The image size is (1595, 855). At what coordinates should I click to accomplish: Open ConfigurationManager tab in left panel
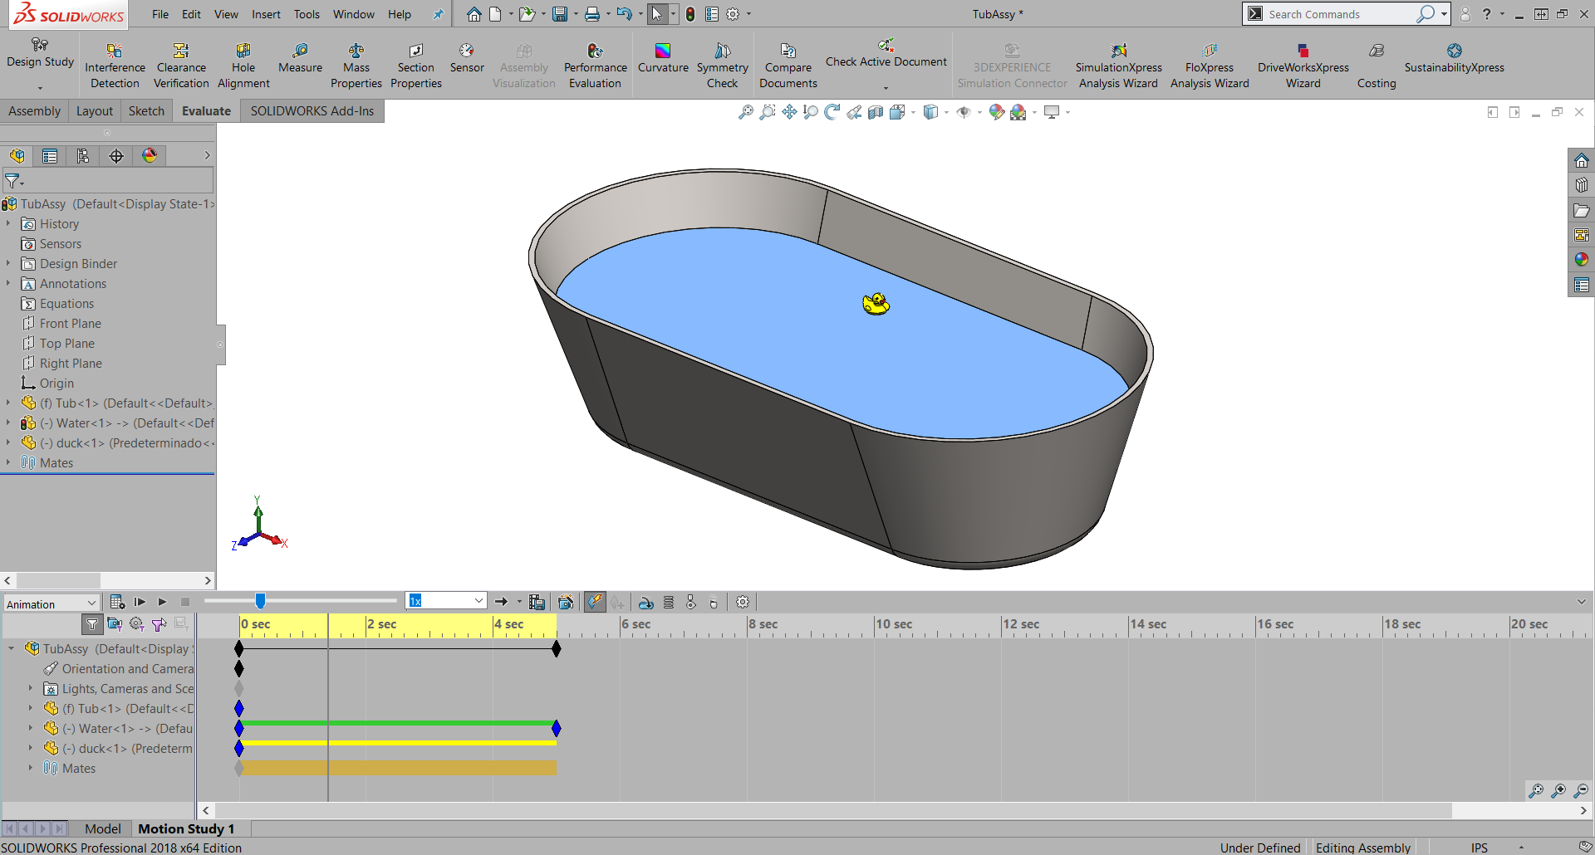(83, 156)
